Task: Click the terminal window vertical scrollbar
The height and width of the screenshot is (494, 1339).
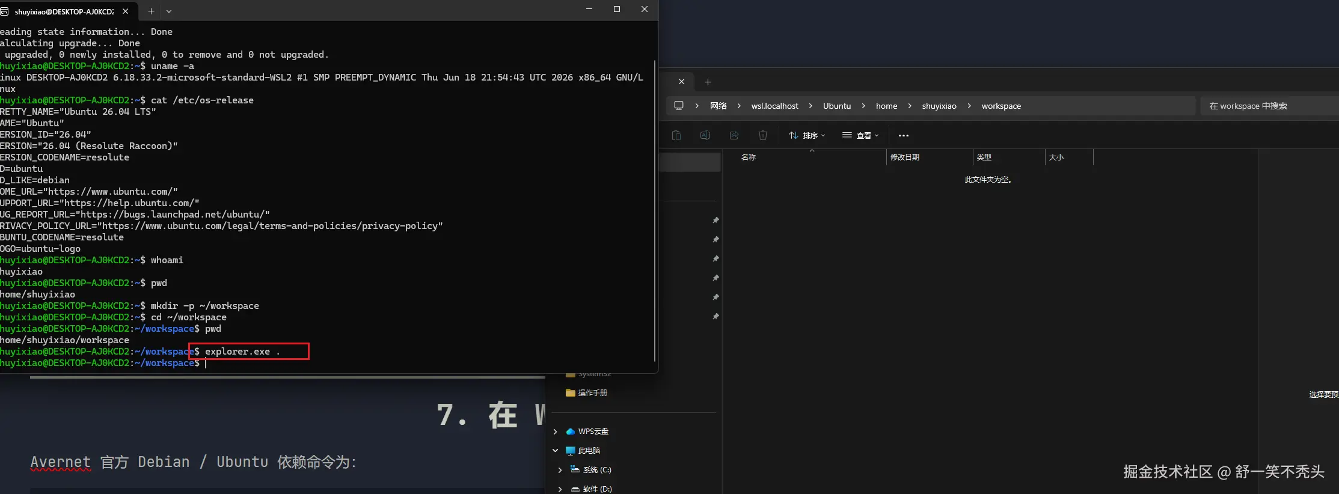Action: (x=654, y=210)
